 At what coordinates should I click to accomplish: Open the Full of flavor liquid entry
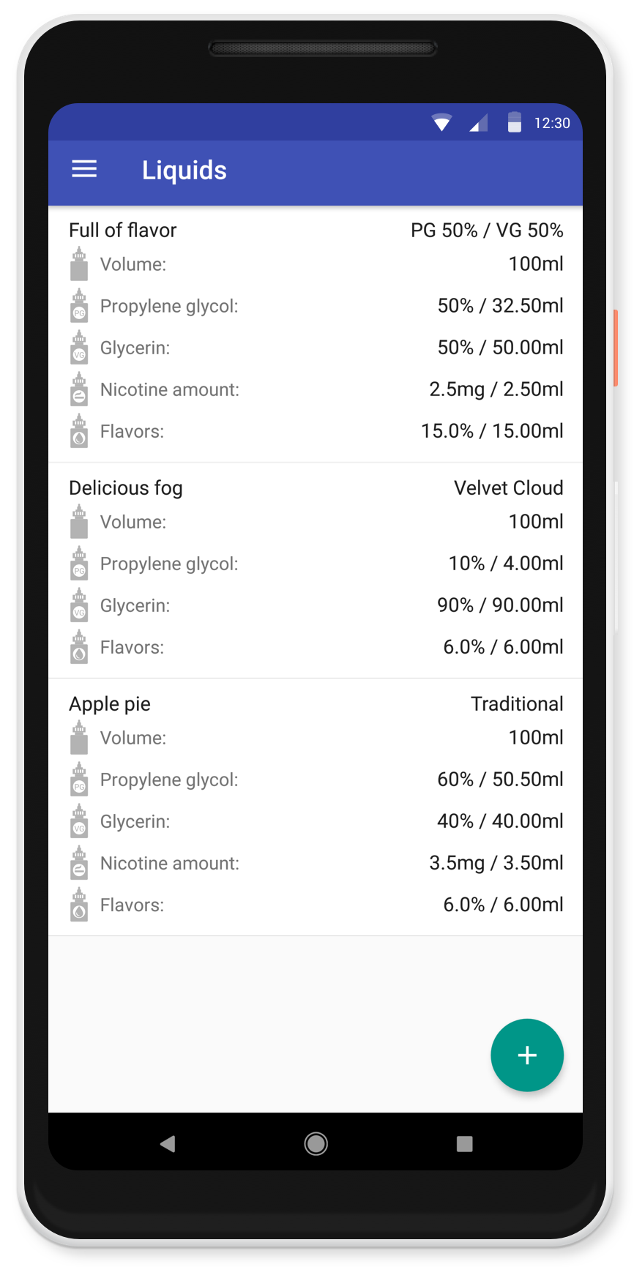coord(316,334)
